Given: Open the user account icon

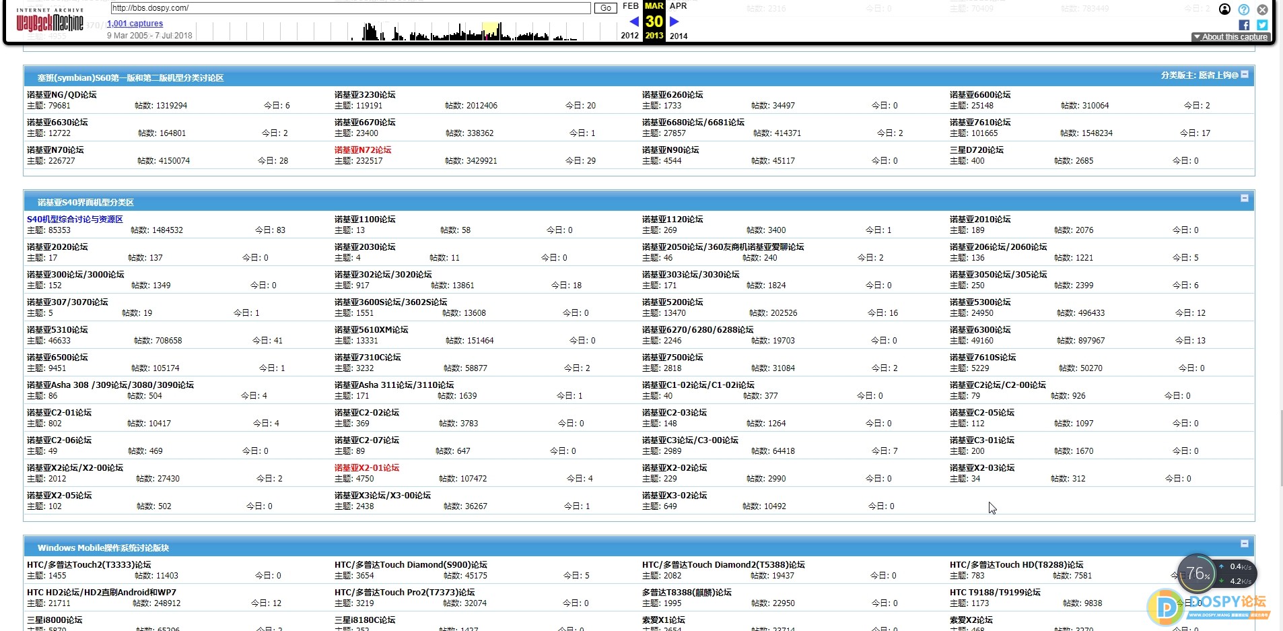Looking at the screenshot, I should 1224,9.
